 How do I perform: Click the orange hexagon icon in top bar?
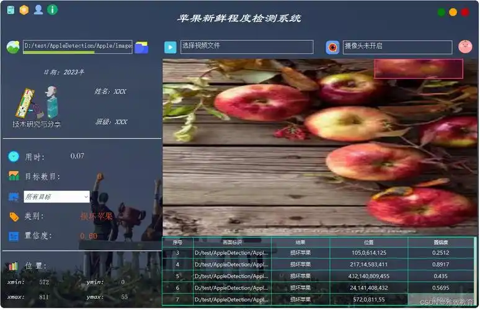point(24,9)
